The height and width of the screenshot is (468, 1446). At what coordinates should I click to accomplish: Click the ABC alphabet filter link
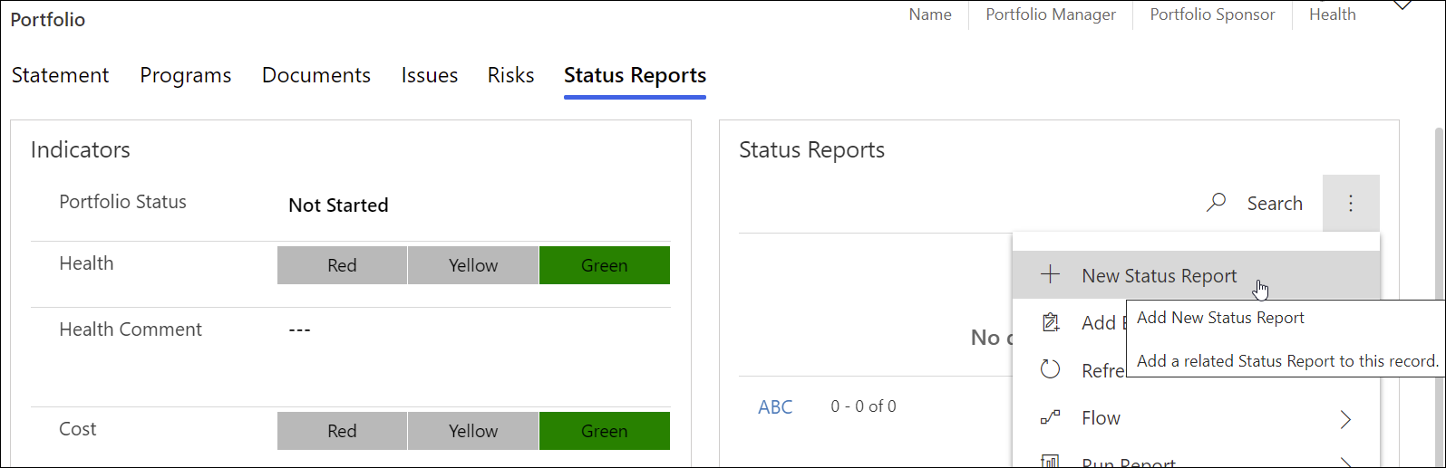pos(775,406)
